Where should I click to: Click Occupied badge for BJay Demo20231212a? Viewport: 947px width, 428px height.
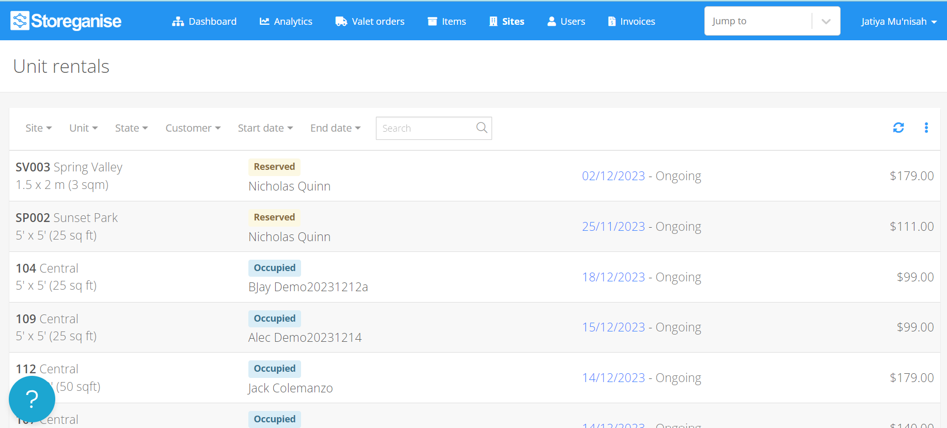point(275,268)
